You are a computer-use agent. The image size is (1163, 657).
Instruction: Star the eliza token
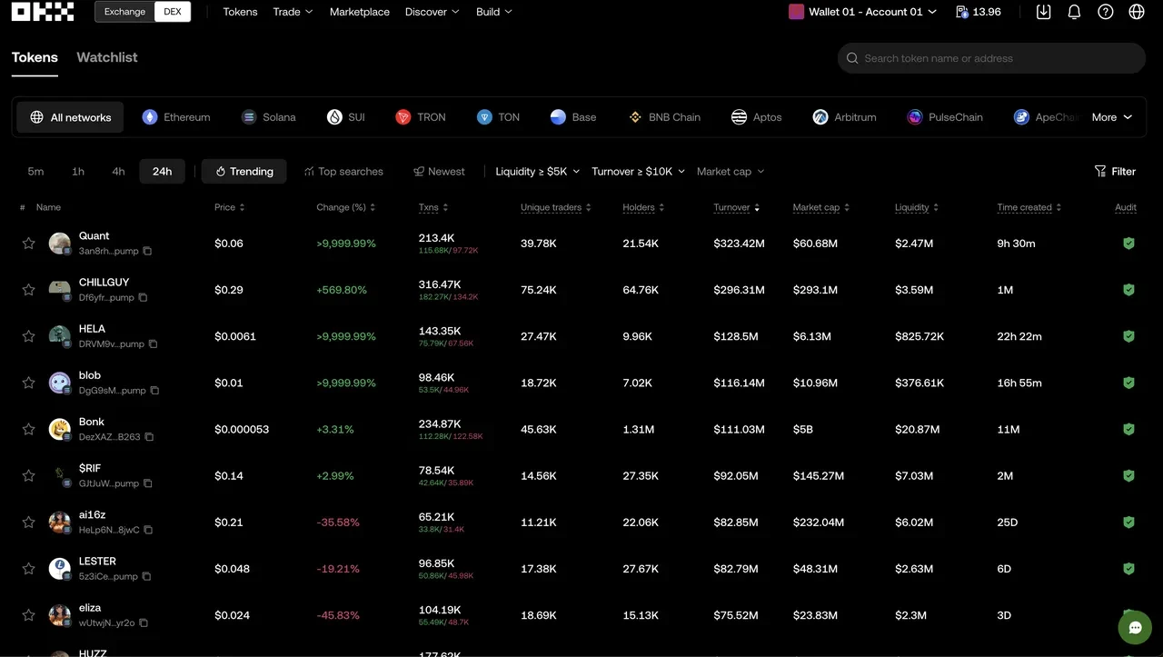point(28,615)
